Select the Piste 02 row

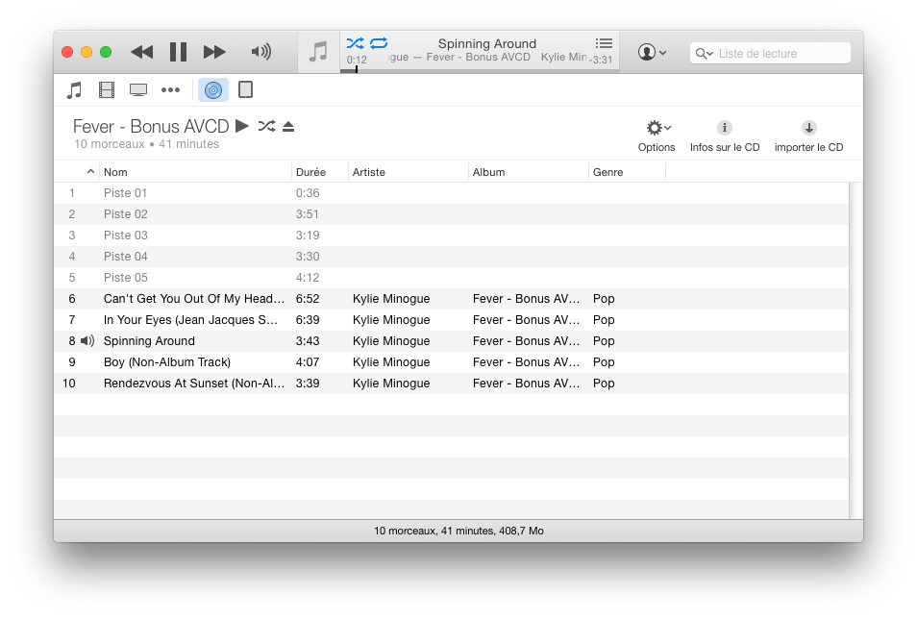(451, 214)
